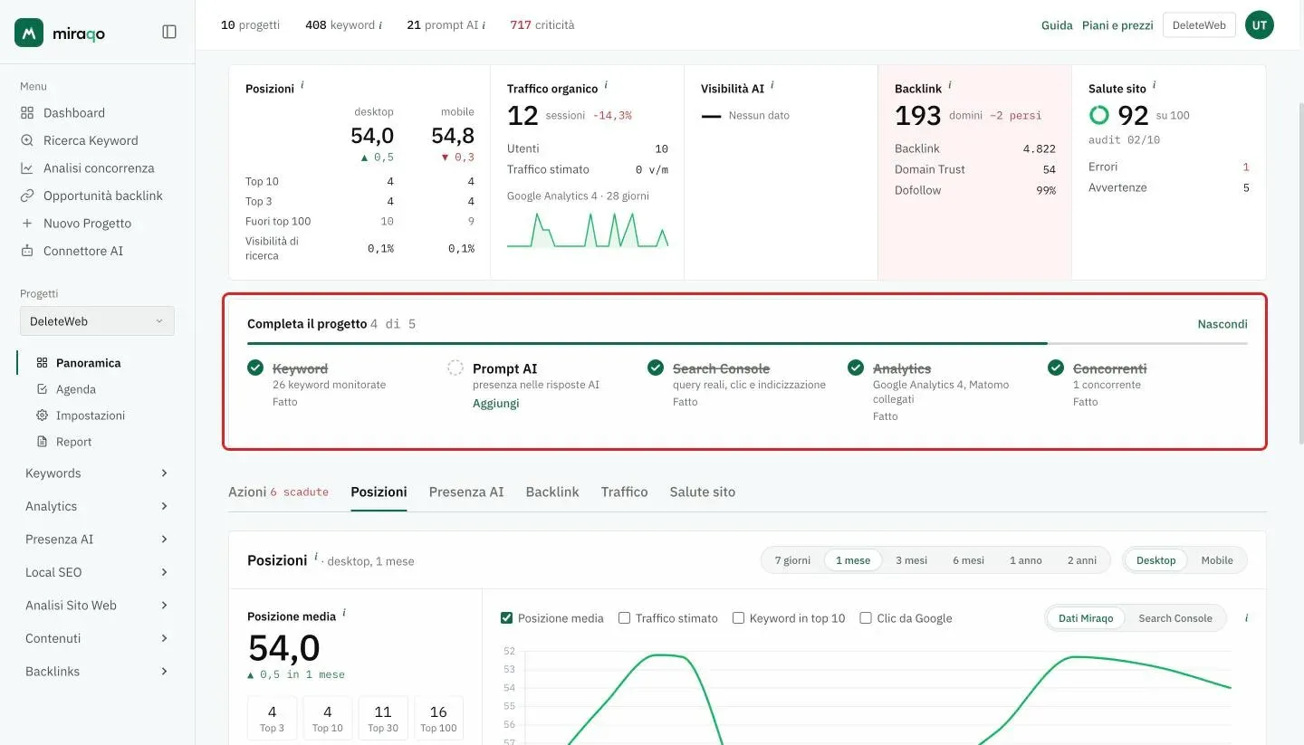Click the Dashboard grid icon
This screenshot has width=1304, height=745.
tap(27, 113)
